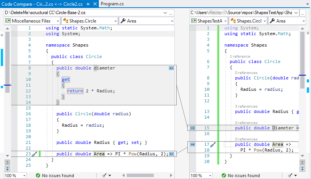The width and height of the screenshot is (311, 179).
Task: Click wrench icon beside right Area
Action: point(272,21)
